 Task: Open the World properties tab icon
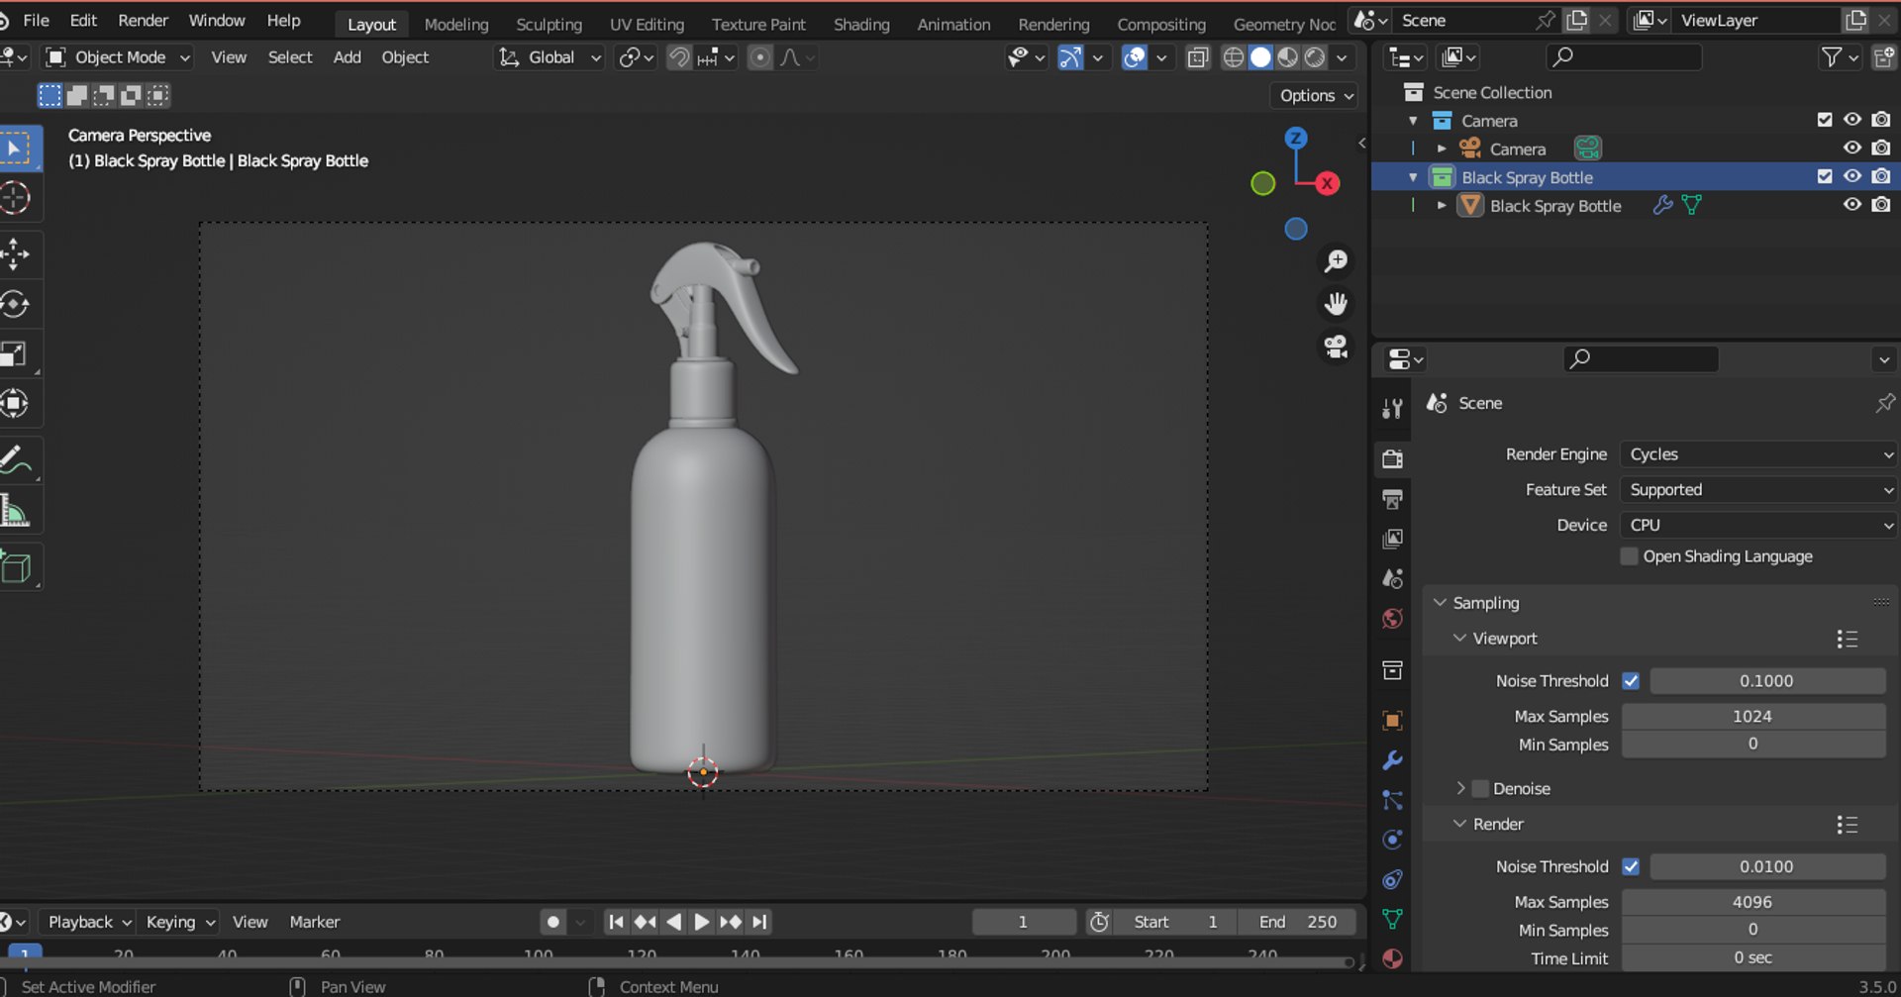click(1392, 620)
